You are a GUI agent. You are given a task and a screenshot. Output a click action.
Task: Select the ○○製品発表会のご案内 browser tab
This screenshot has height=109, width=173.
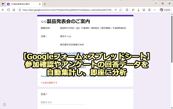(24, 4)
